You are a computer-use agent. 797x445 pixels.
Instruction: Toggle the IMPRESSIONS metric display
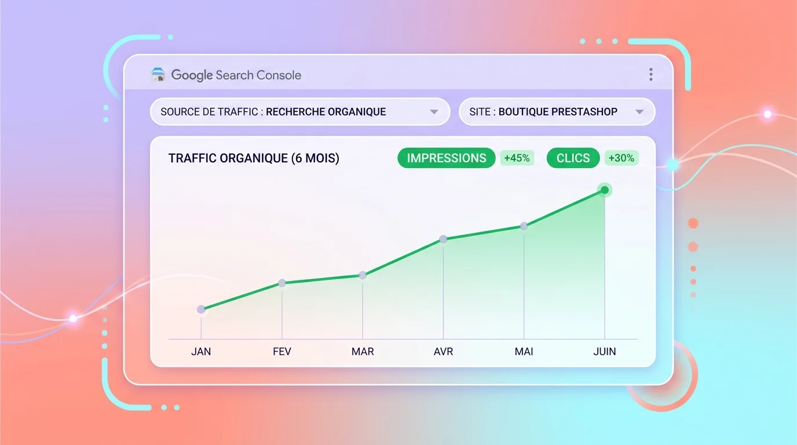446,158
